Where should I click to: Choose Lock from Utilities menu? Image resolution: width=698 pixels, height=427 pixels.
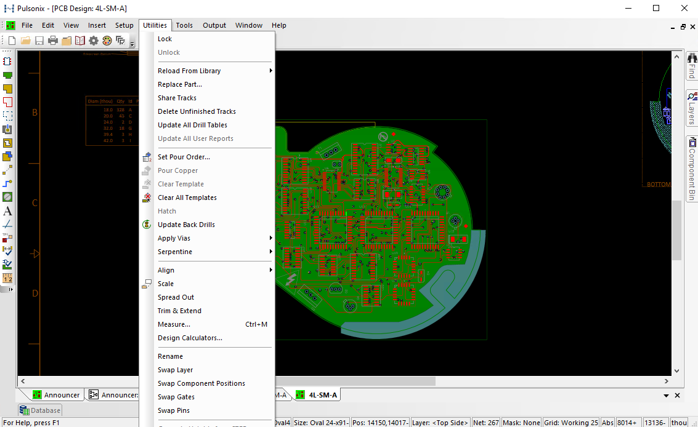pos(207,39)
